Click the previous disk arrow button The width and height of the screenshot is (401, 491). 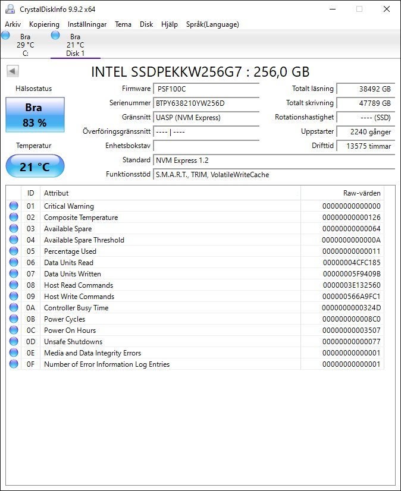tap(12, 71)
